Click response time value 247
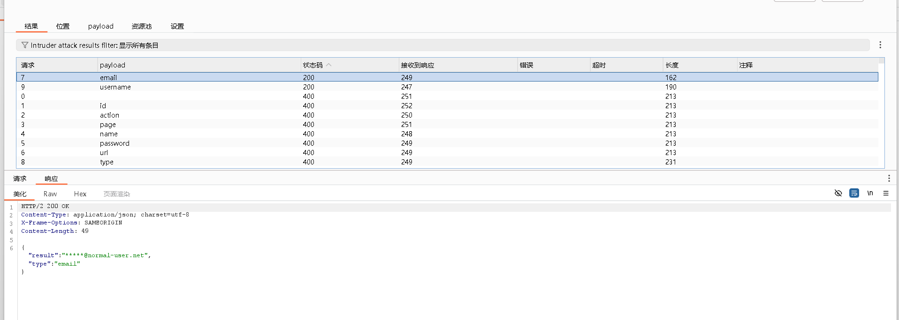The height and width of the screenshot is (320, 899). [406, 87]
